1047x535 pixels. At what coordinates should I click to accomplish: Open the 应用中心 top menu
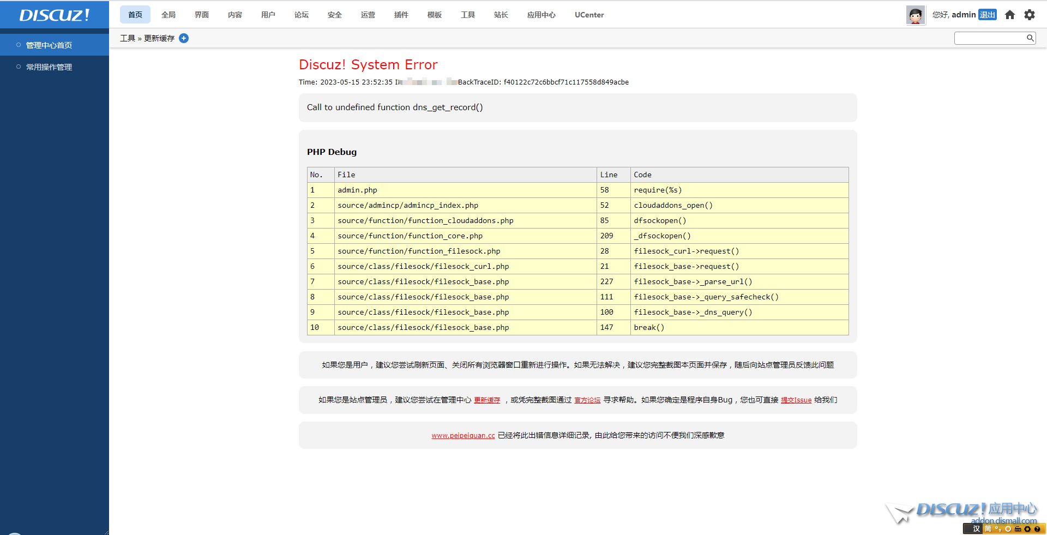[x=541, y=15]
